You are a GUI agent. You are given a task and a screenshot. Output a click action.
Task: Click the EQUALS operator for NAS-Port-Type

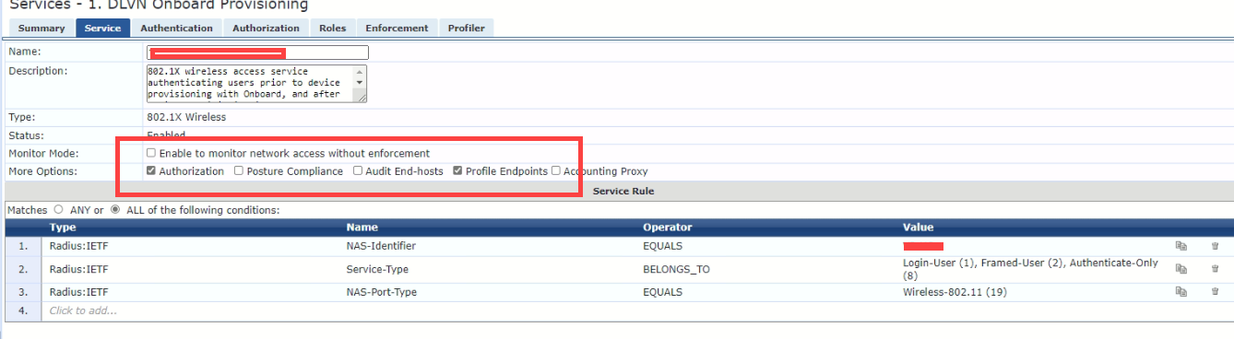click(x=663, y=292)
